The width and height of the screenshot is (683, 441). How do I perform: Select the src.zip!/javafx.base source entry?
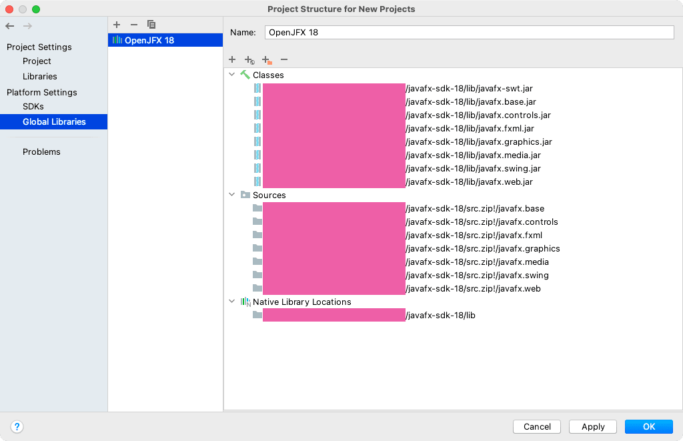click(x=475, y=208)
